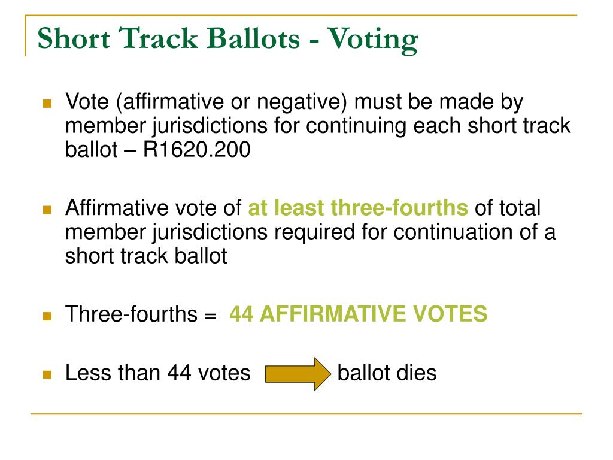Click the green 44 AFFIRMATIVE VOTES text
This screenshot has height=460, width=613.
click(358, 314)
